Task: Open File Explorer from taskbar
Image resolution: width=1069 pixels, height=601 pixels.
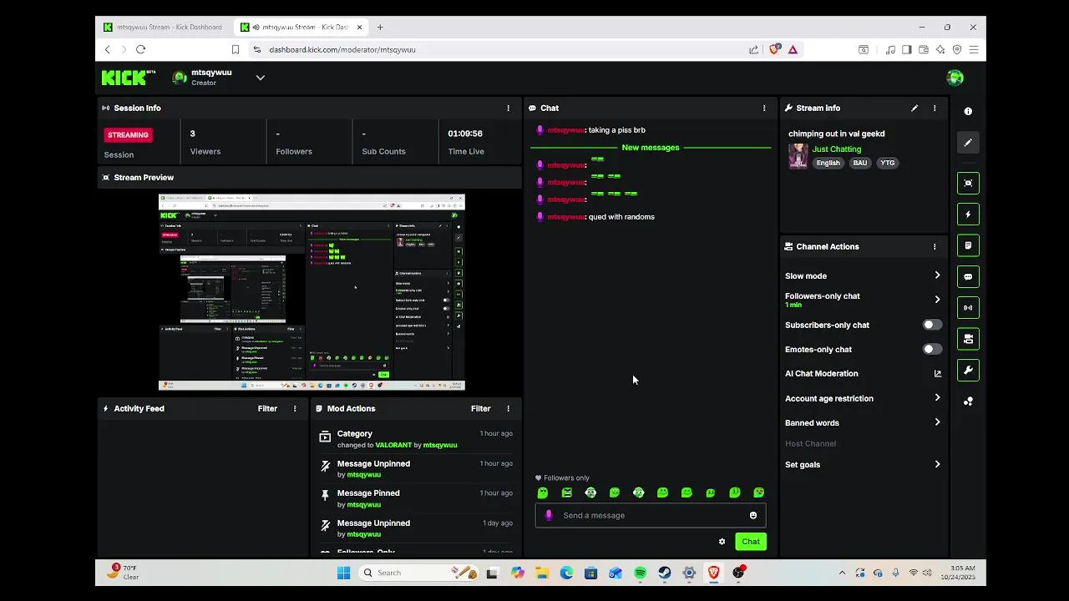Action: [x=542, y=573]
